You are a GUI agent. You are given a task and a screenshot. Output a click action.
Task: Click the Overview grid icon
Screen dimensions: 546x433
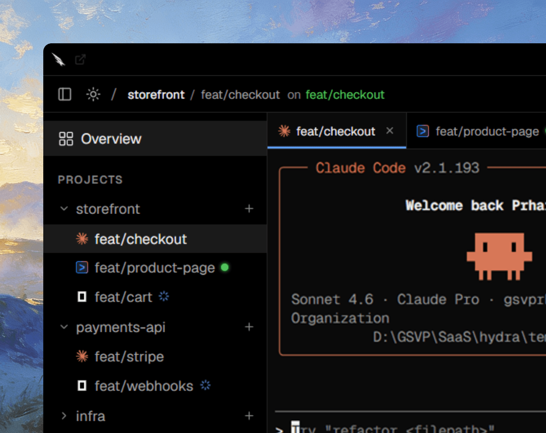coord(66,139)
